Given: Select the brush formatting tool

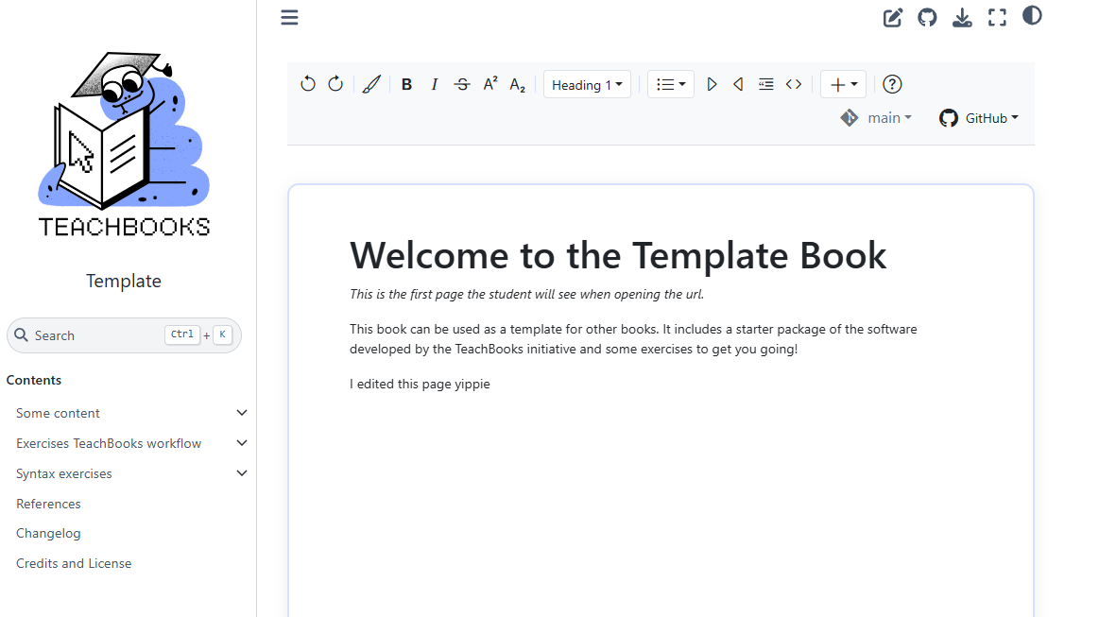Looking at the screenshot, I should click(371, 84).
